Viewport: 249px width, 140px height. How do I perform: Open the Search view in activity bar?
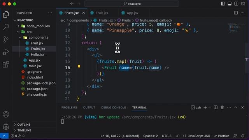(x=6, y=27)
